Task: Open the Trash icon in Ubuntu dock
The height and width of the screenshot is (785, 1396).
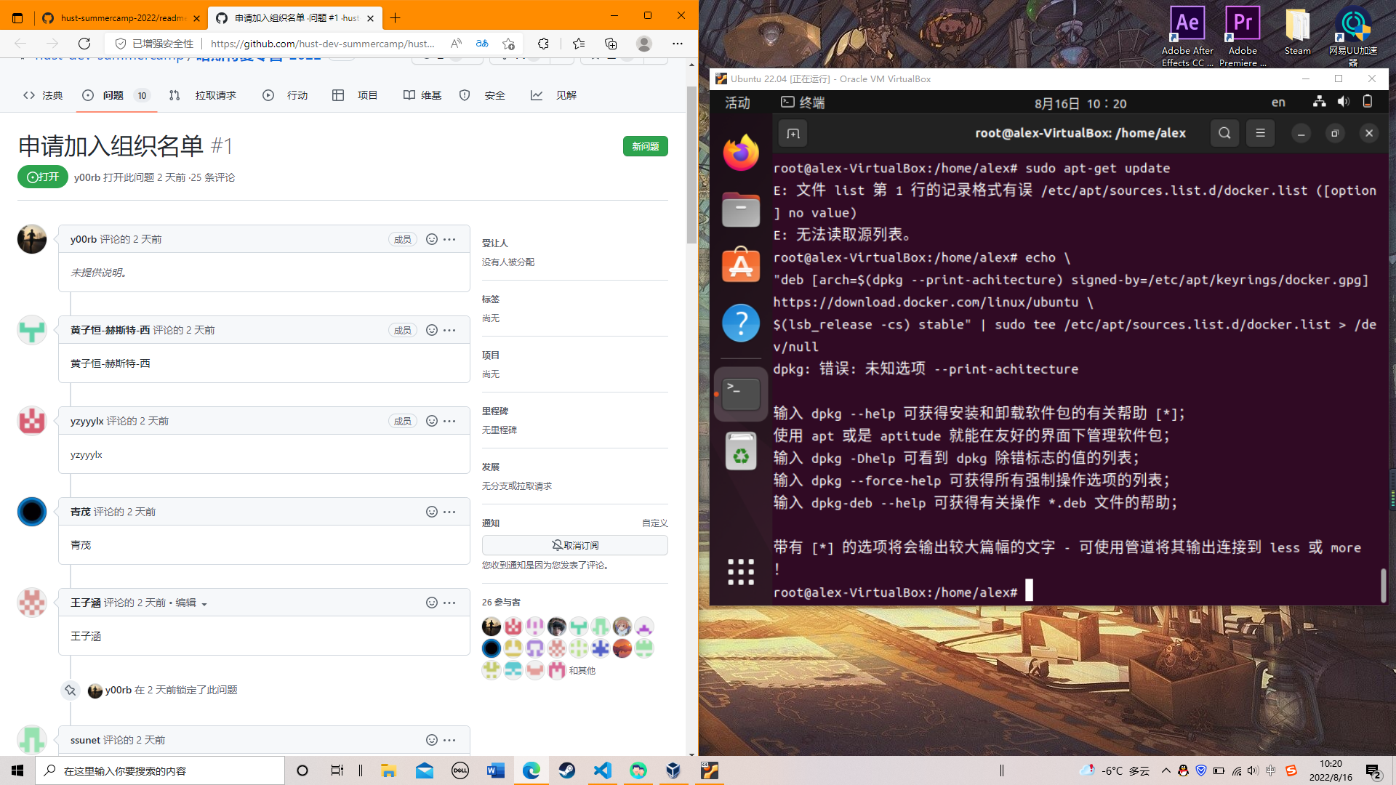Action: [x=741, y=451]
